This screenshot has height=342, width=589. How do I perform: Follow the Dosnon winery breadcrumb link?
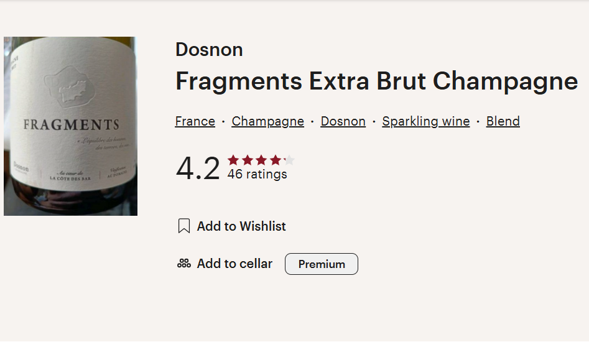tap(343, 121)
